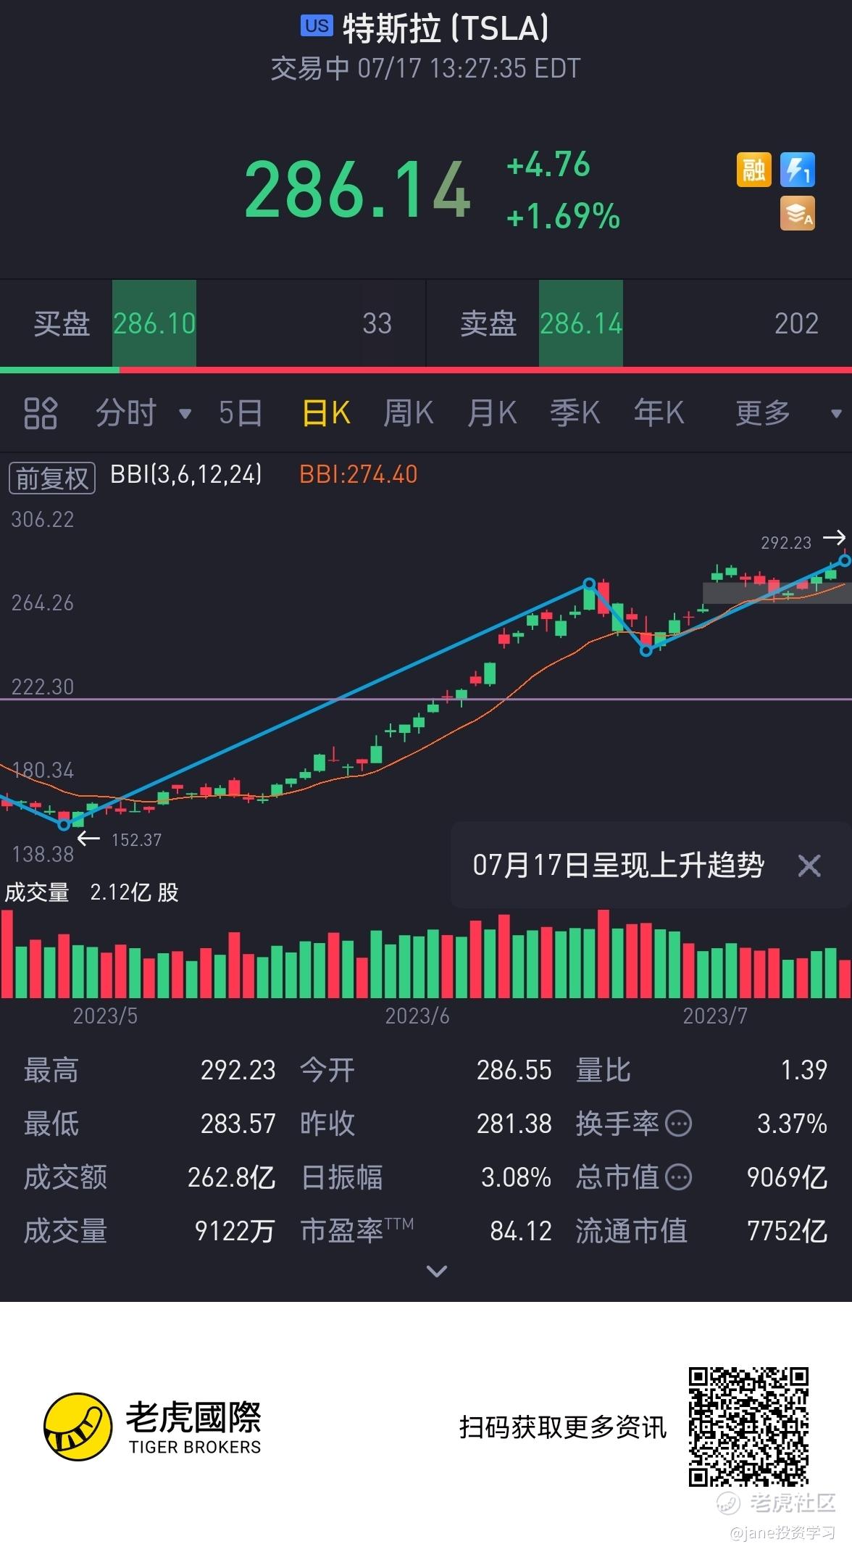Viewport: 852px width, 1552px height.
Task: Dismiss the 上升趋势 trend notice
Action: [x=809, y=865]
